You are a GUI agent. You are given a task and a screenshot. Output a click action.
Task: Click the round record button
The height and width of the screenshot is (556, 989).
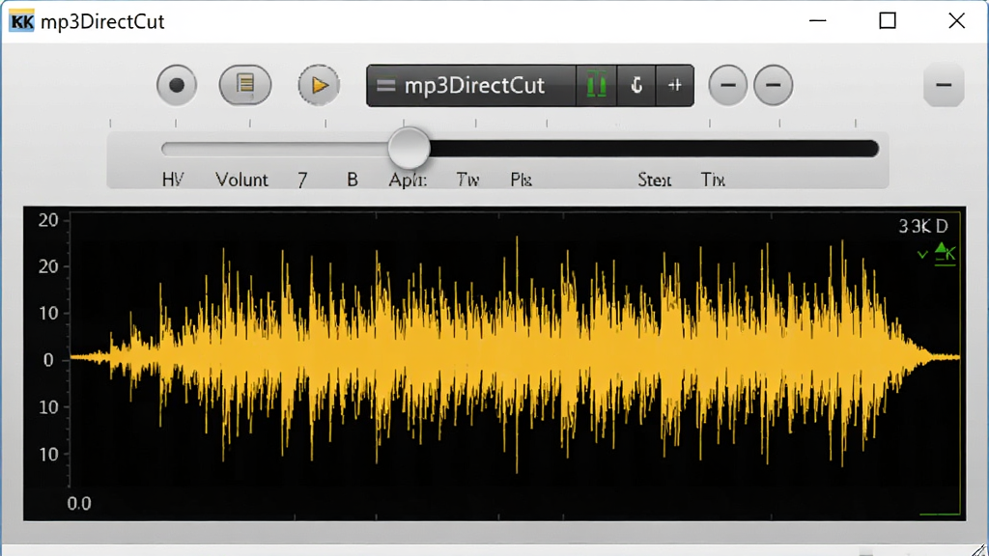click(177, 85)
